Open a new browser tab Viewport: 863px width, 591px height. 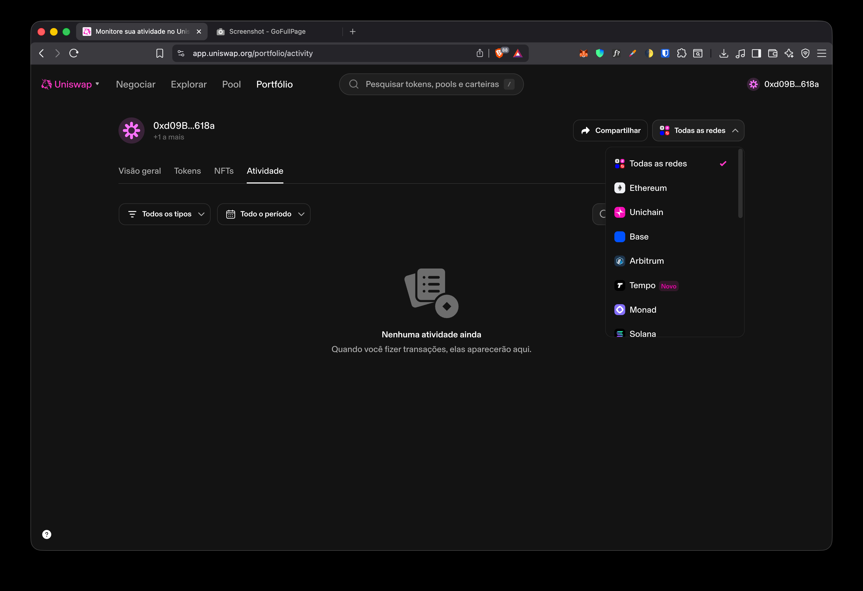[x=353, y=32]
